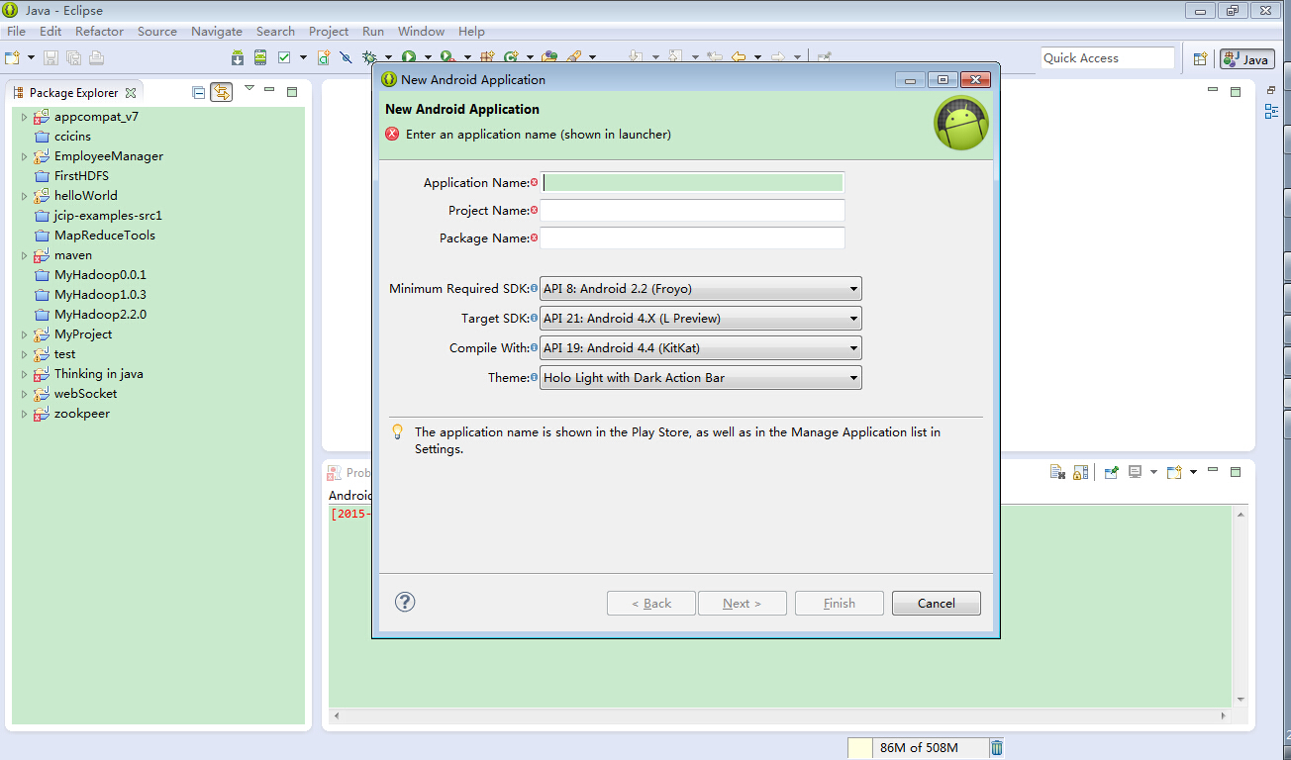Focus the Application Name field

pos(694,183)
